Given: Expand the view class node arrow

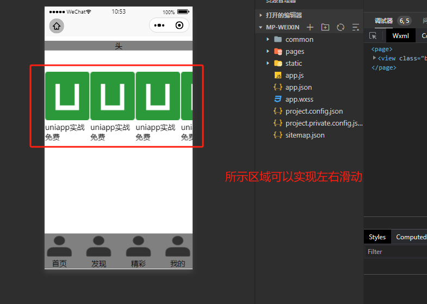Looking at the screenshot, I should coord(374,58).
